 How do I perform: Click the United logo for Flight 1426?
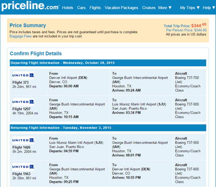pos(23,140)
